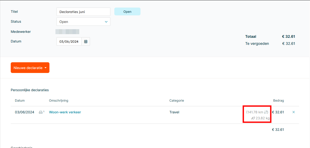Click the Categorie column header
310x148 pixels.
click(x=177, y=101)
